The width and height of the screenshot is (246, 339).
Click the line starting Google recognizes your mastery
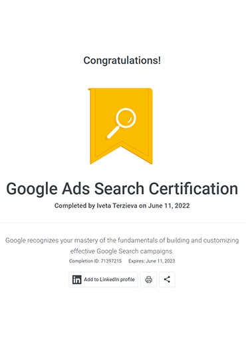click(x=122, y=241)
